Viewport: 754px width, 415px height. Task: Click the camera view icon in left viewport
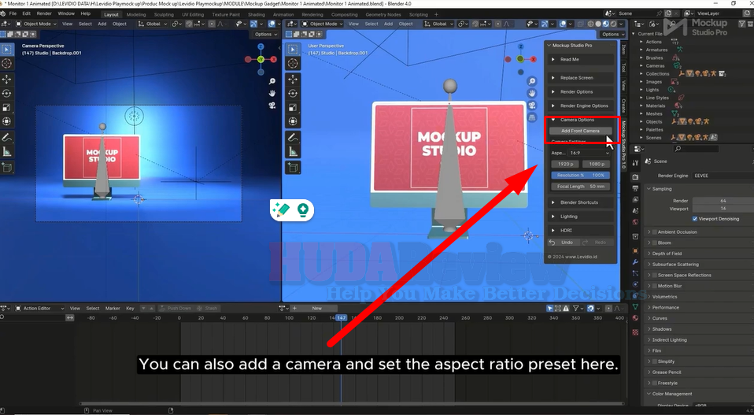(272, 106)
